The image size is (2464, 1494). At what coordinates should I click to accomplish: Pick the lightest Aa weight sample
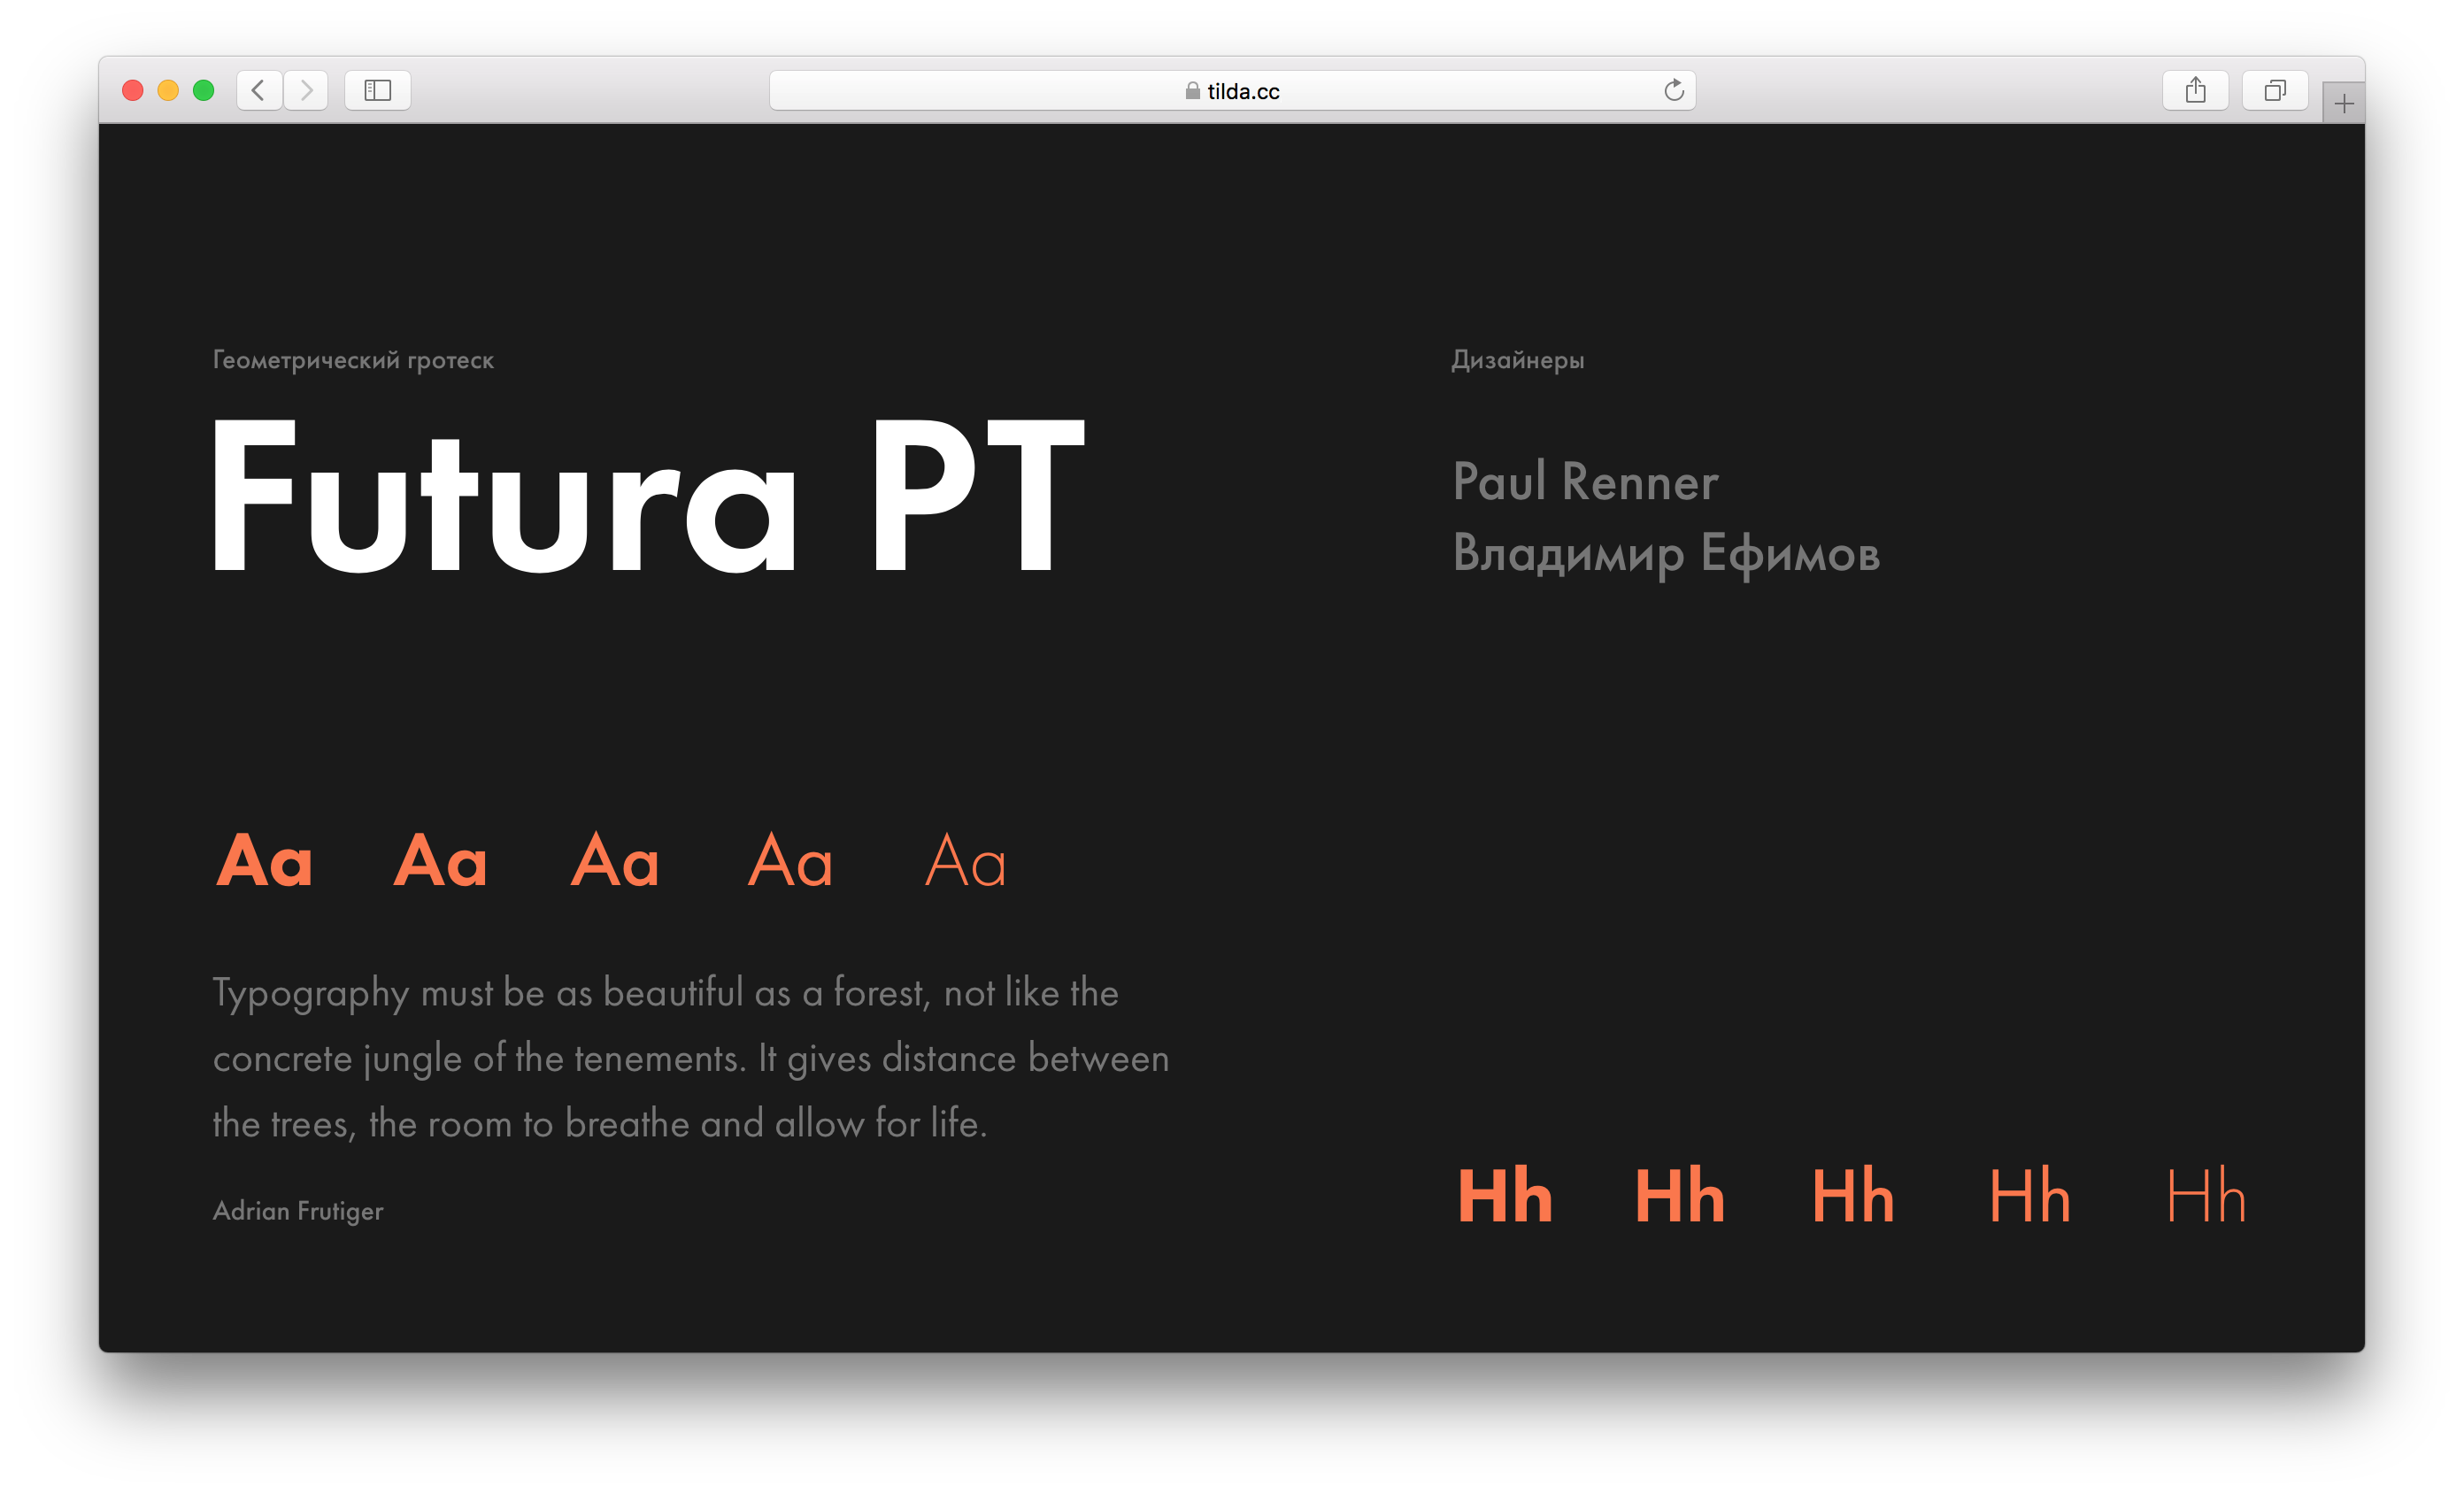click(x=965, y=860)
